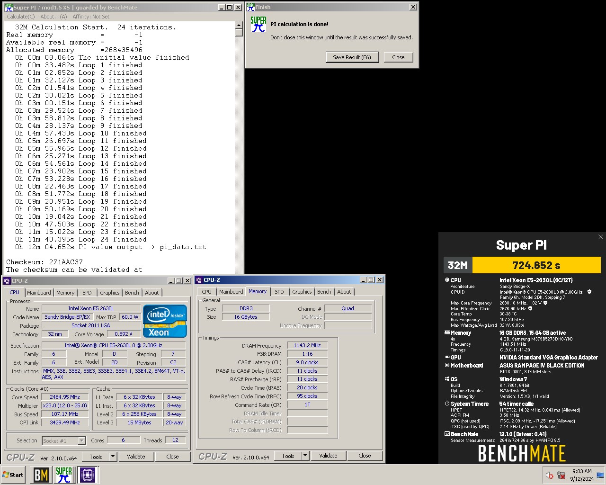Click the Finish dialog title bar icon
The height and width of the screenshot is (485, 606).
(250, 7)
